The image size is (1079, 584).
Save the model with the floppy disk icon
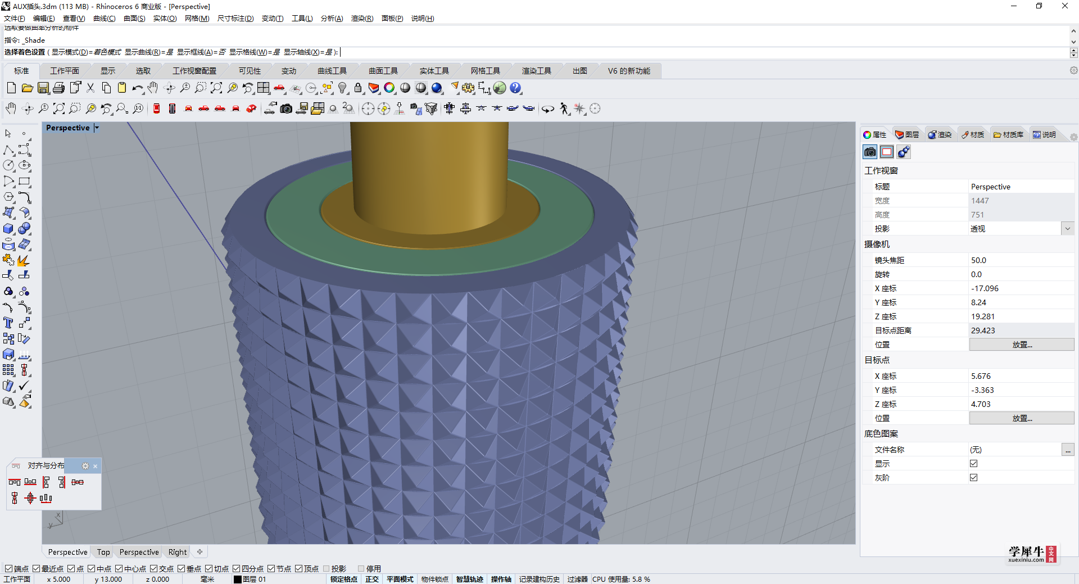pos(43,88)
